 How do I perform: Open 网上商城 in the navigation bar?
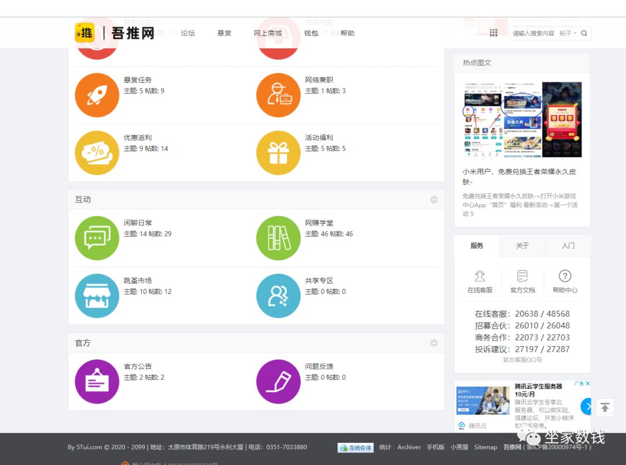click(x=268, y=33)
